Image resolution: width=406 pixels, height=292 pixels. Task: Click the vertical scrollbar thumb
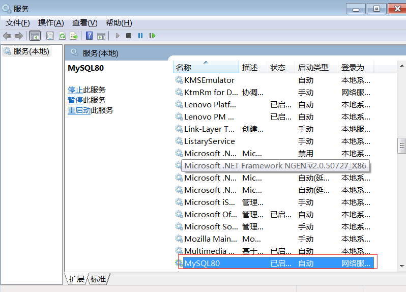[x=402, y=145]
